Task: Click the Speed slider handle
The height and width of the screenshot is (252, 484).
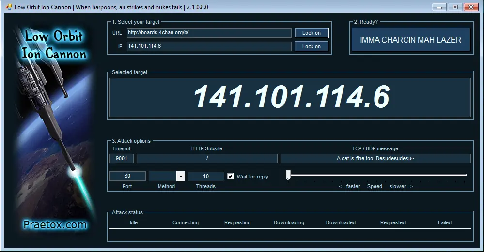Action: click(288, 175)
